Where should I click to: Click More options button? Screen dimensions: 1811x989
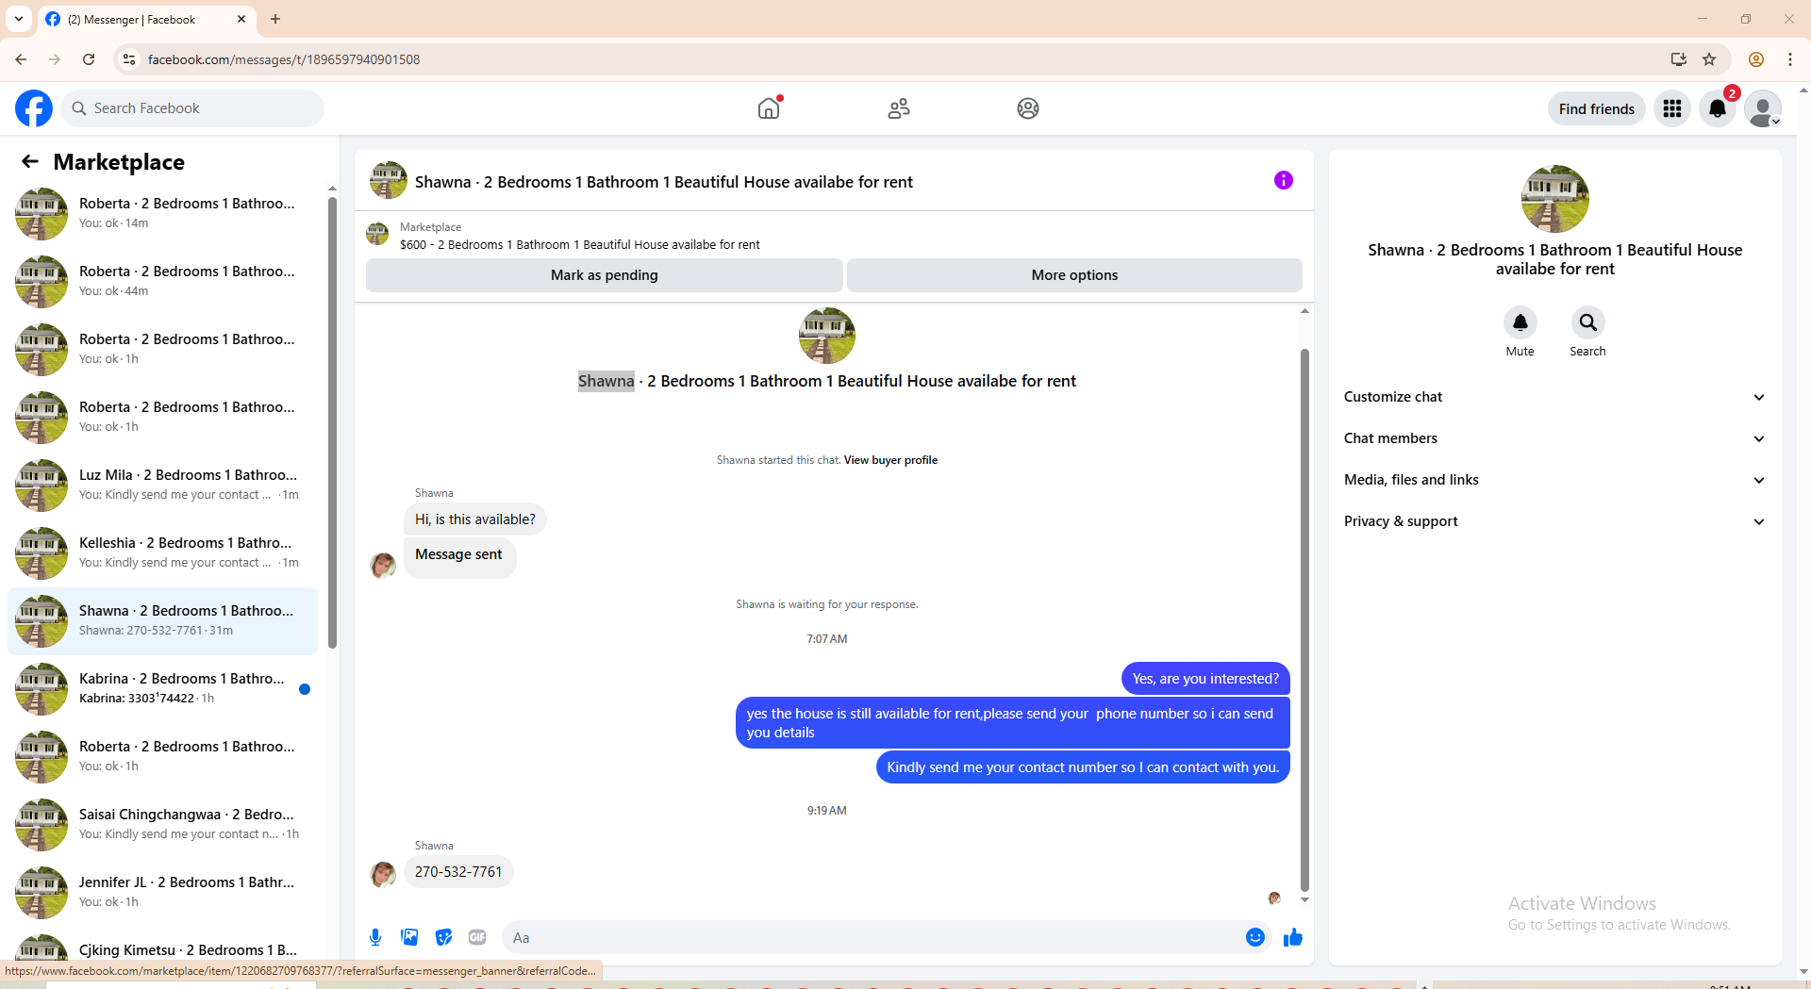tap(1074, 275)
